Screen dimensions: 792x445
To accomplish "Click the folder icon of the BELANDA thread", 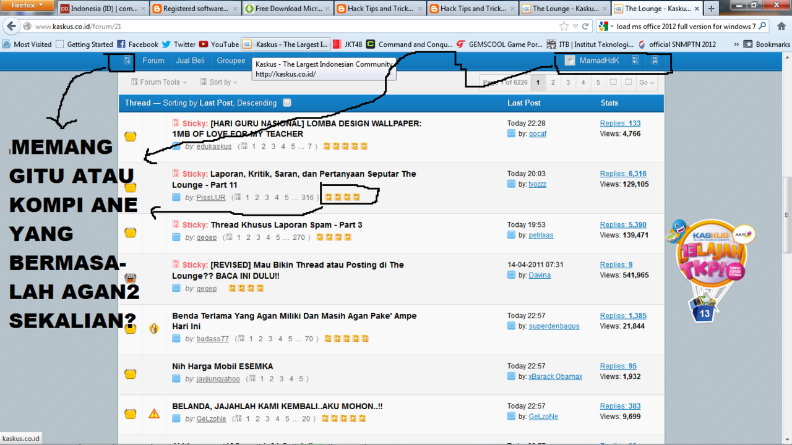I will click(x=130, y=413).
